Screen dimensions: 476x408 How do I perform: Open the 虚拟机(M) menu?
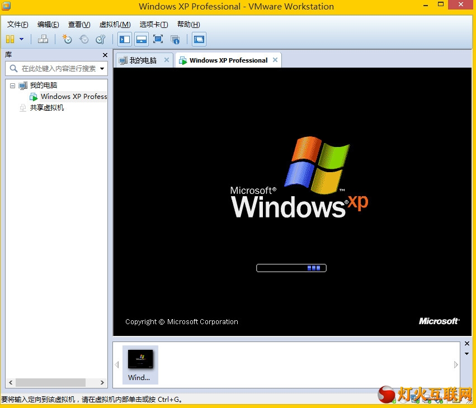point(115,24)
